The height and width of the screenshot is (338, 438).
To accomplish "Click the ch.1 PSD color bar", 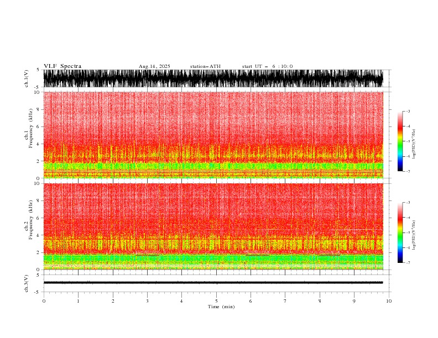I will pyautogui.click(x=400, y=141).
